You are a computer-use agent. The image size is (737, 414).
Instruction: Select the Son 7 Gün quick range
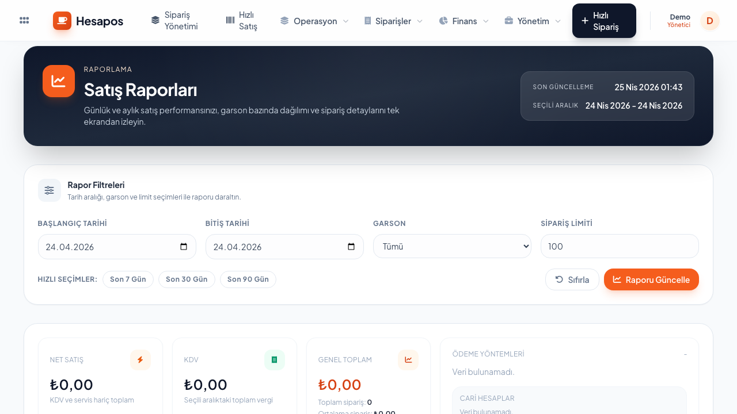pos(128,279)
